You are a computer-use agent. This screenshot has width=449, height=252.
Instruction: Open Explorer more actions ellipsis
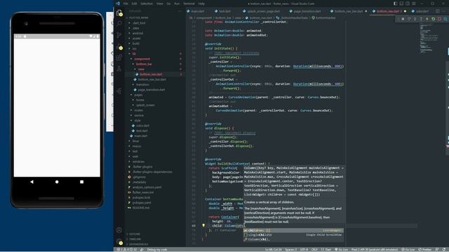point(180,11)
